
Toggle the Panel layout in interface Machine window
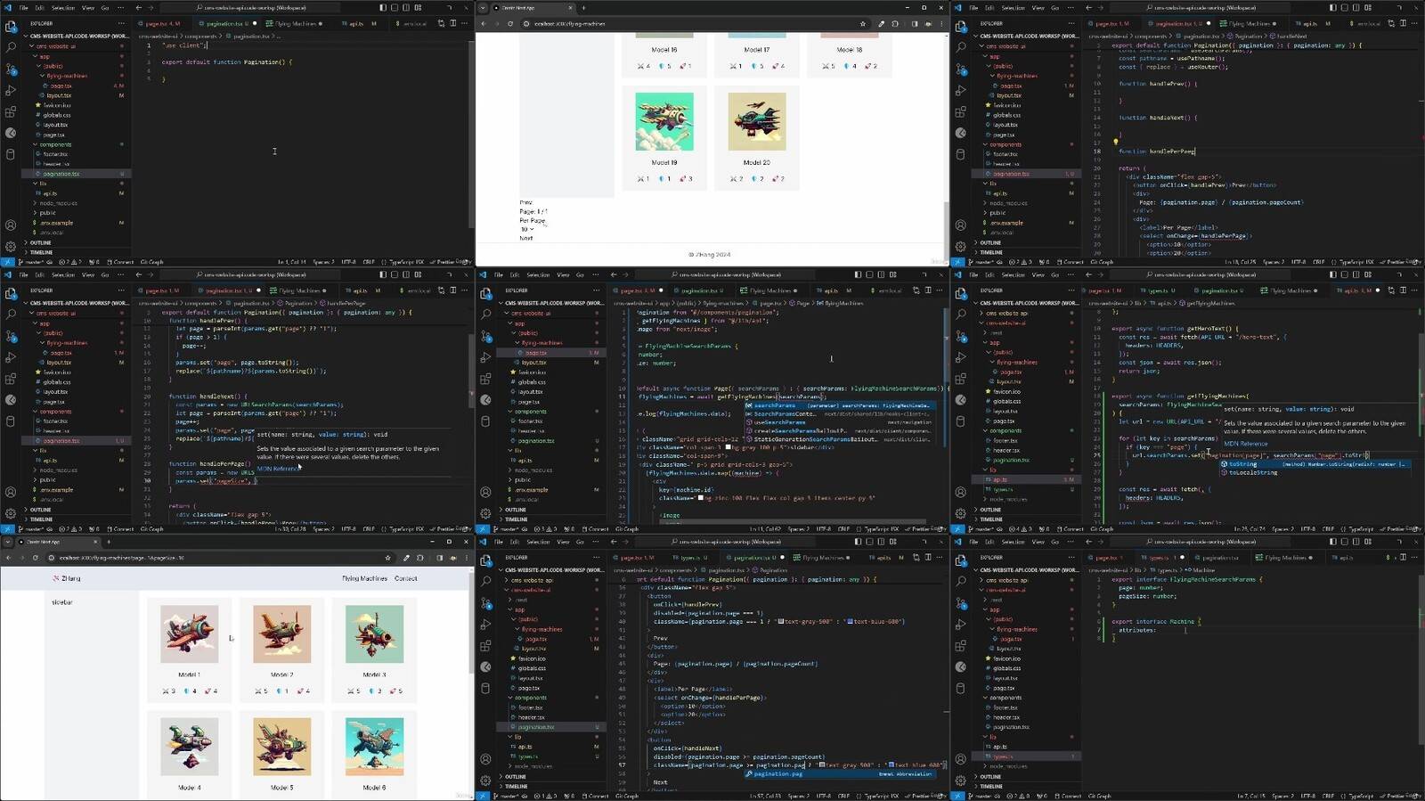1344,542
